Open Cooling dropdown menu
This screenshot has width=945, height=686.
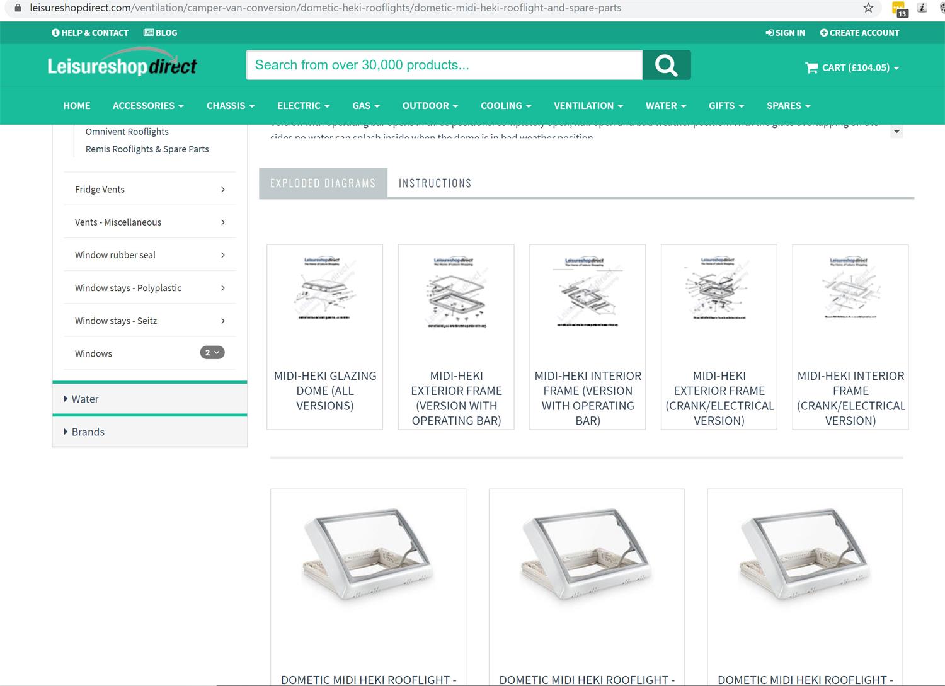(506, 106)
